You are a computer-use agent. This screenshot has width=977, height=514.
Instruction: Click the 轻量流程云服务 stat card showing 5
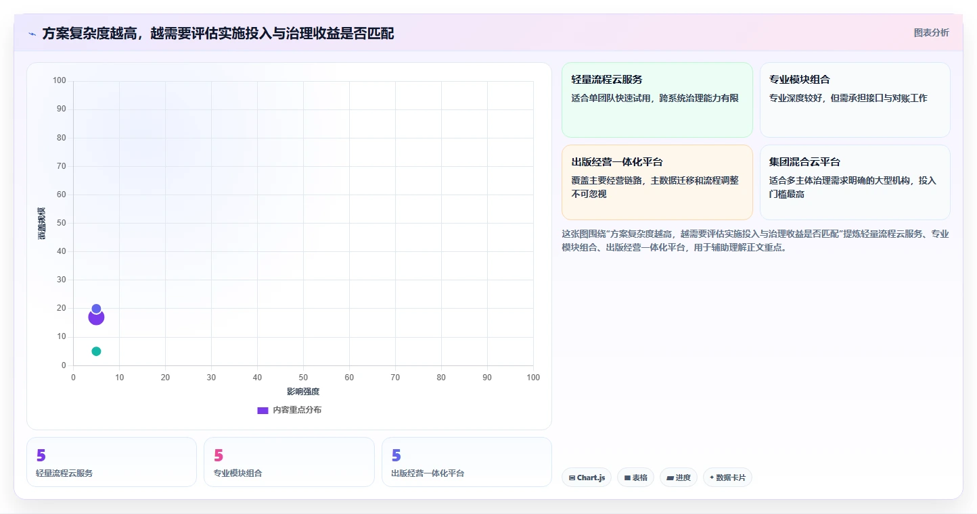click(112, 462)
